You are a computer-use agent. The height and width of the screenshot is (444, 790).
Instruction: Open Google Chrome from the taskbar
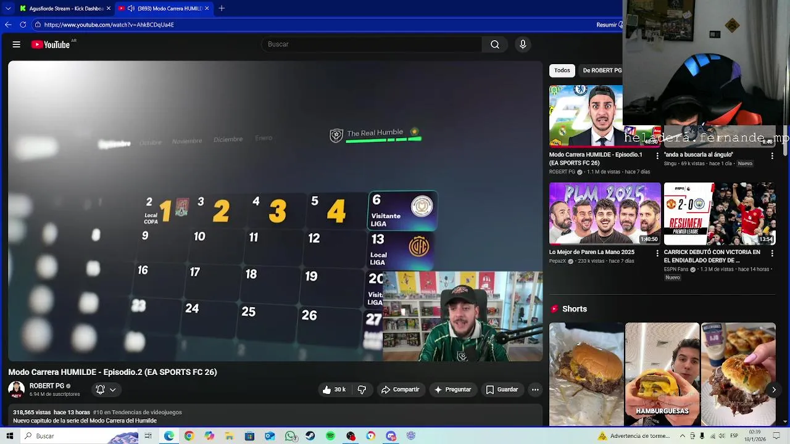click(x=189, y=436)
